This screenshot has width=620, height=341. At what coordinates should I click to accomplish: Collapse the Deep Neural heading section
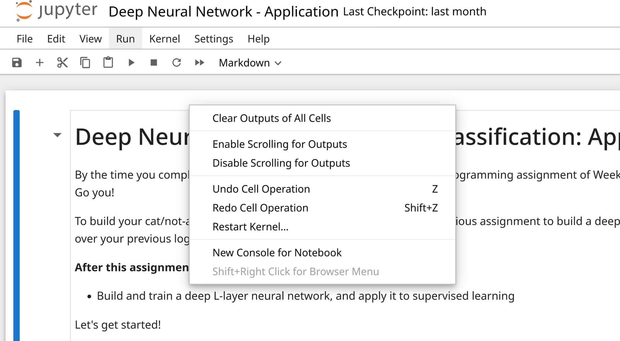(x=57, y=135)
